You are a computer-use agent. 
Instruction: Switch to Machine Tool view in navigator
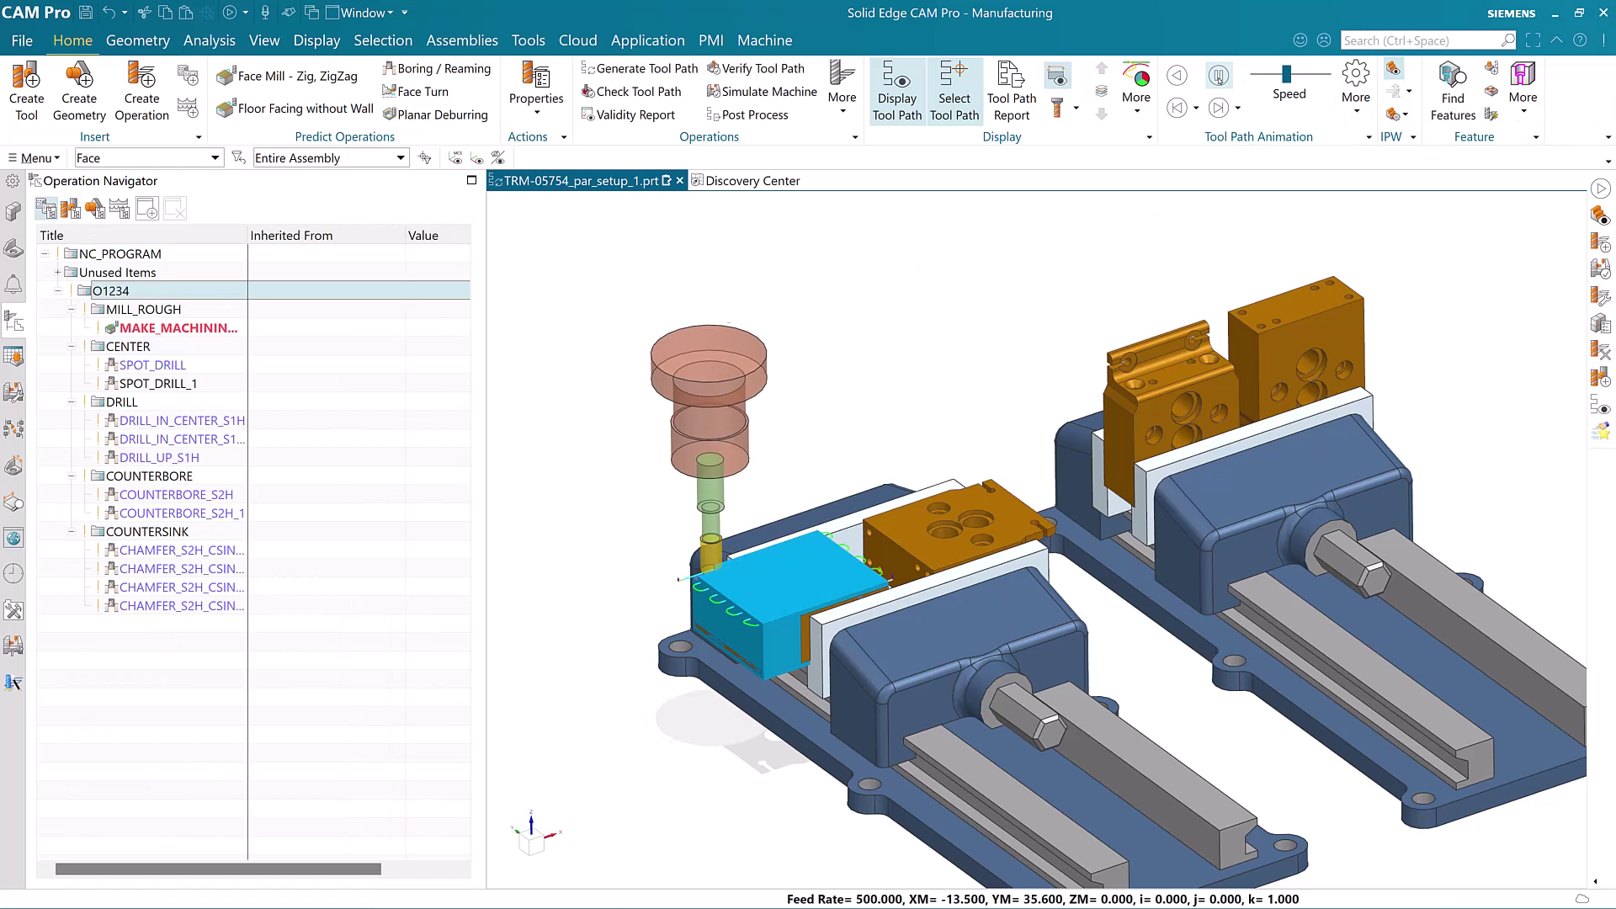[x=71, y=209]
